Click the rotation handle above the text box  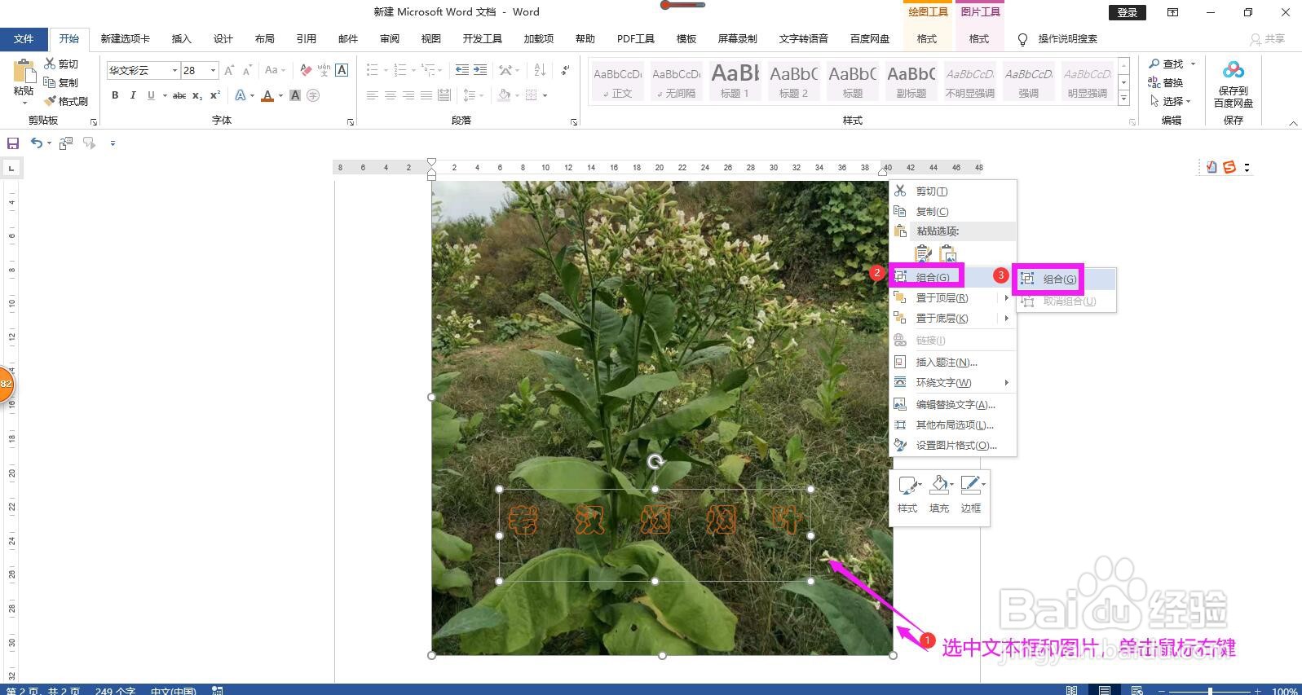[655, 463]
